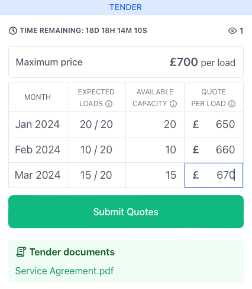Edit Feb 2024 available capacity value

tap(155, 150)
